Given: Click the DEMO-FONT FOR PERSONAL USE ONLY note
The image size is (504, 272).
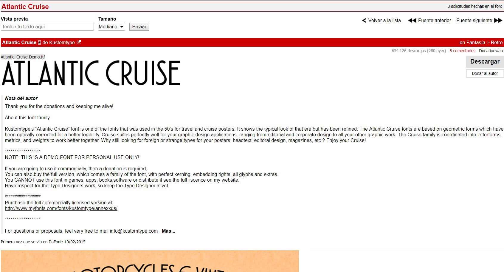Looking at the screenshot, I should pos(72,157).
